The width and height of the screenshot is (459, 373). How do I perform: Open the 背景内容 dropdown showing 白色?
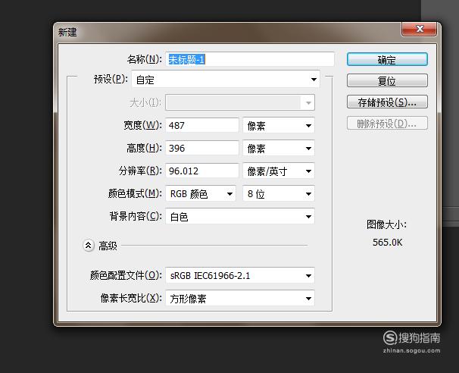coord(240,217)
